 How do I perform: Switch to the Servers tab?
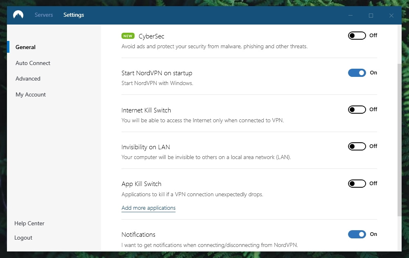[44, 15]
